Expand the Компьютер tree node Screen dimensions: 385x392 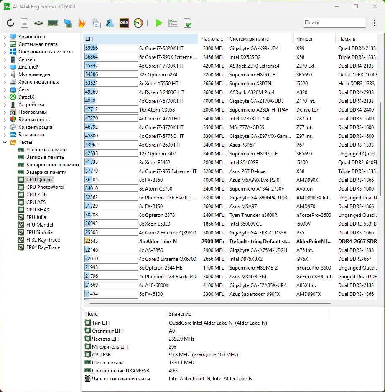[5, 37]
